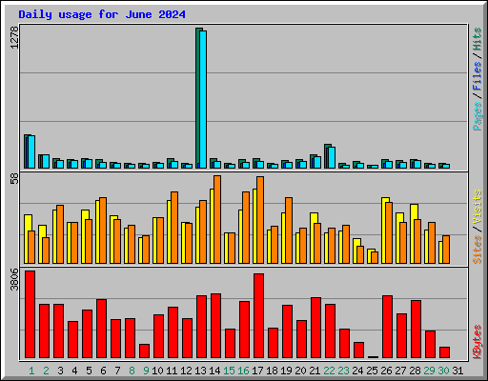This screenshot has width=488, height=381.
Task: Click the 'Sites' legend label
Action: tap(477, 250)
